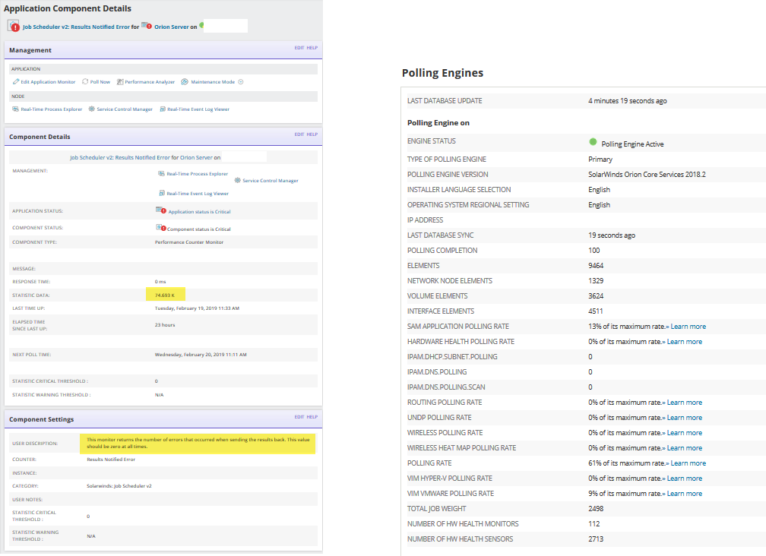Click the Interface Elements value 4511
The height and width of the screenshot is (556, 766).
(596, 311)
